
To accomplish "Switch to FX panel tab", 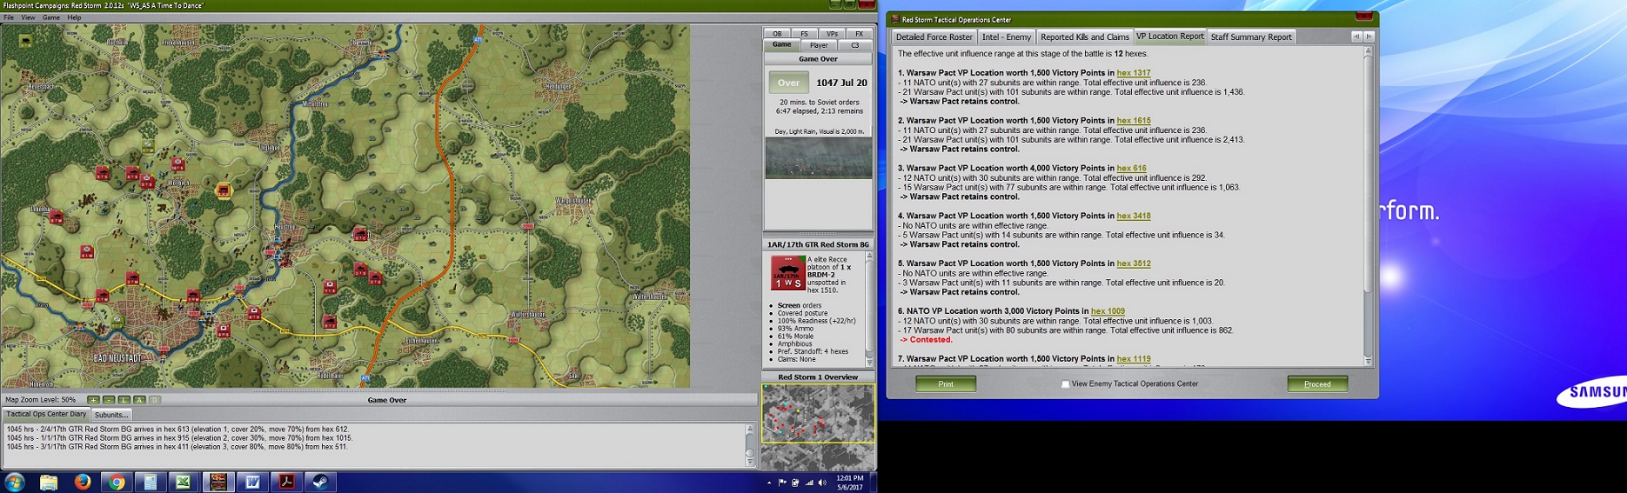I will pyautogui.click(x=859, y=34).
